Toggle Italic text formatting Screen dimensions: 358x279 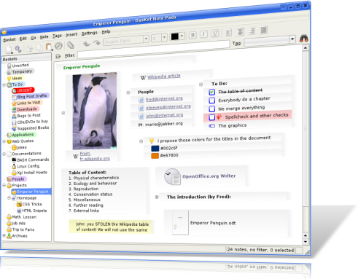pyautogui.click(x=203, y=34)
